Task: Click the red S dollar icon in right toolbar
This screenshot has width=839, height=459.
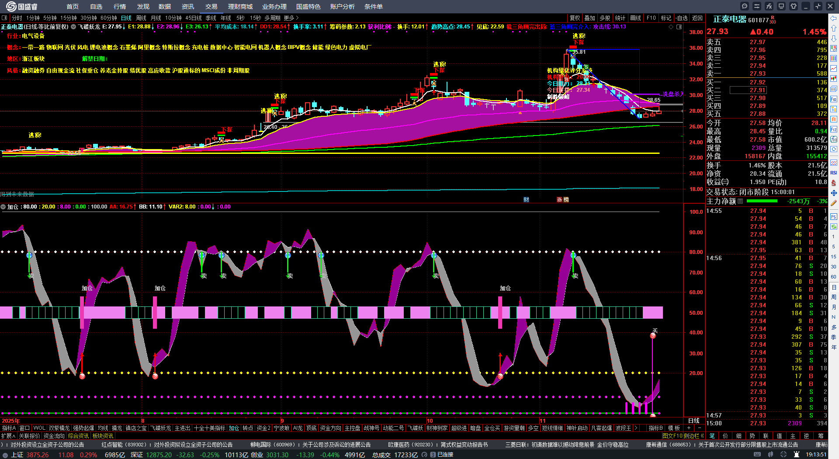Action: [834, 183]
